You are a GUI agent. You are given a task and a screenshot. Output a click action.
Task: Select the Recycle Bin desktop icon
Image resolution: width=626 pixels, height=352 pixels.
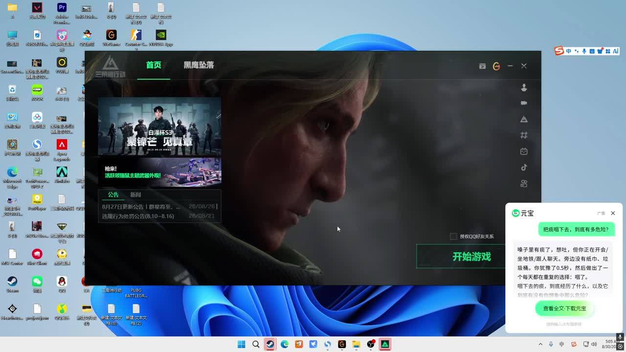coord(12,93)
